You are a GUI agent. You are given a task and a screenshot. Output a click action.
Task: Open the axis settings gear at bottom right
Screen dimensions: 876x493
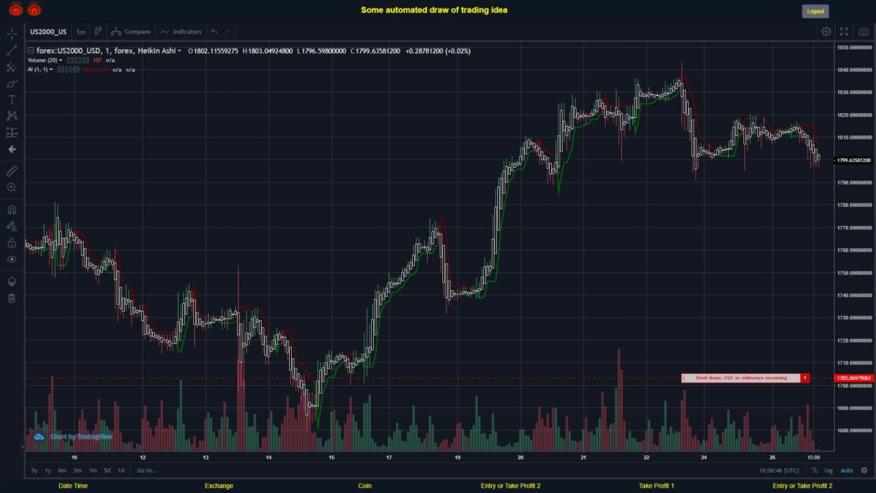tap(864, 471)
